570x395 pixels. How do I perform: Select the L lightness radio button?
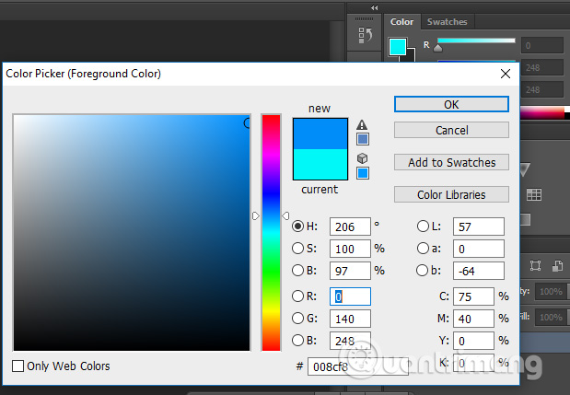423,227
